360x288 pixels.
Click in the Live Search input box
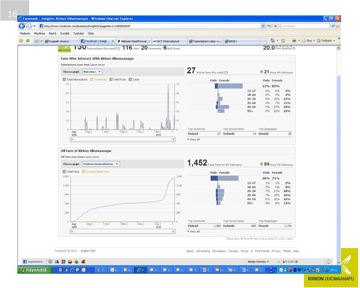tap(305, 26)
